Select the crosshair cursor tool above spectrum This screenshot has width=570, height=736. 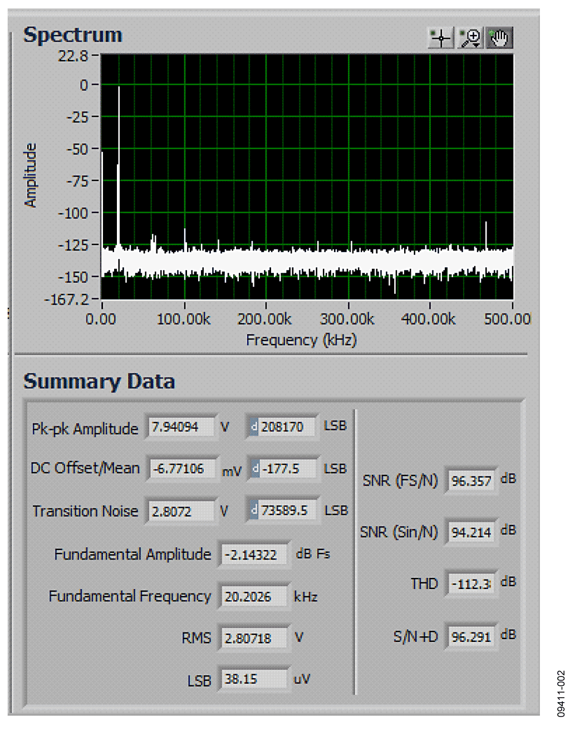441,38
